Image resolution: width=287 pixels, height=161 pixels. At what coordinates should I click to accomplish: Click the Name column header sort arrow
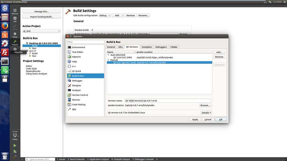[135, 52]
